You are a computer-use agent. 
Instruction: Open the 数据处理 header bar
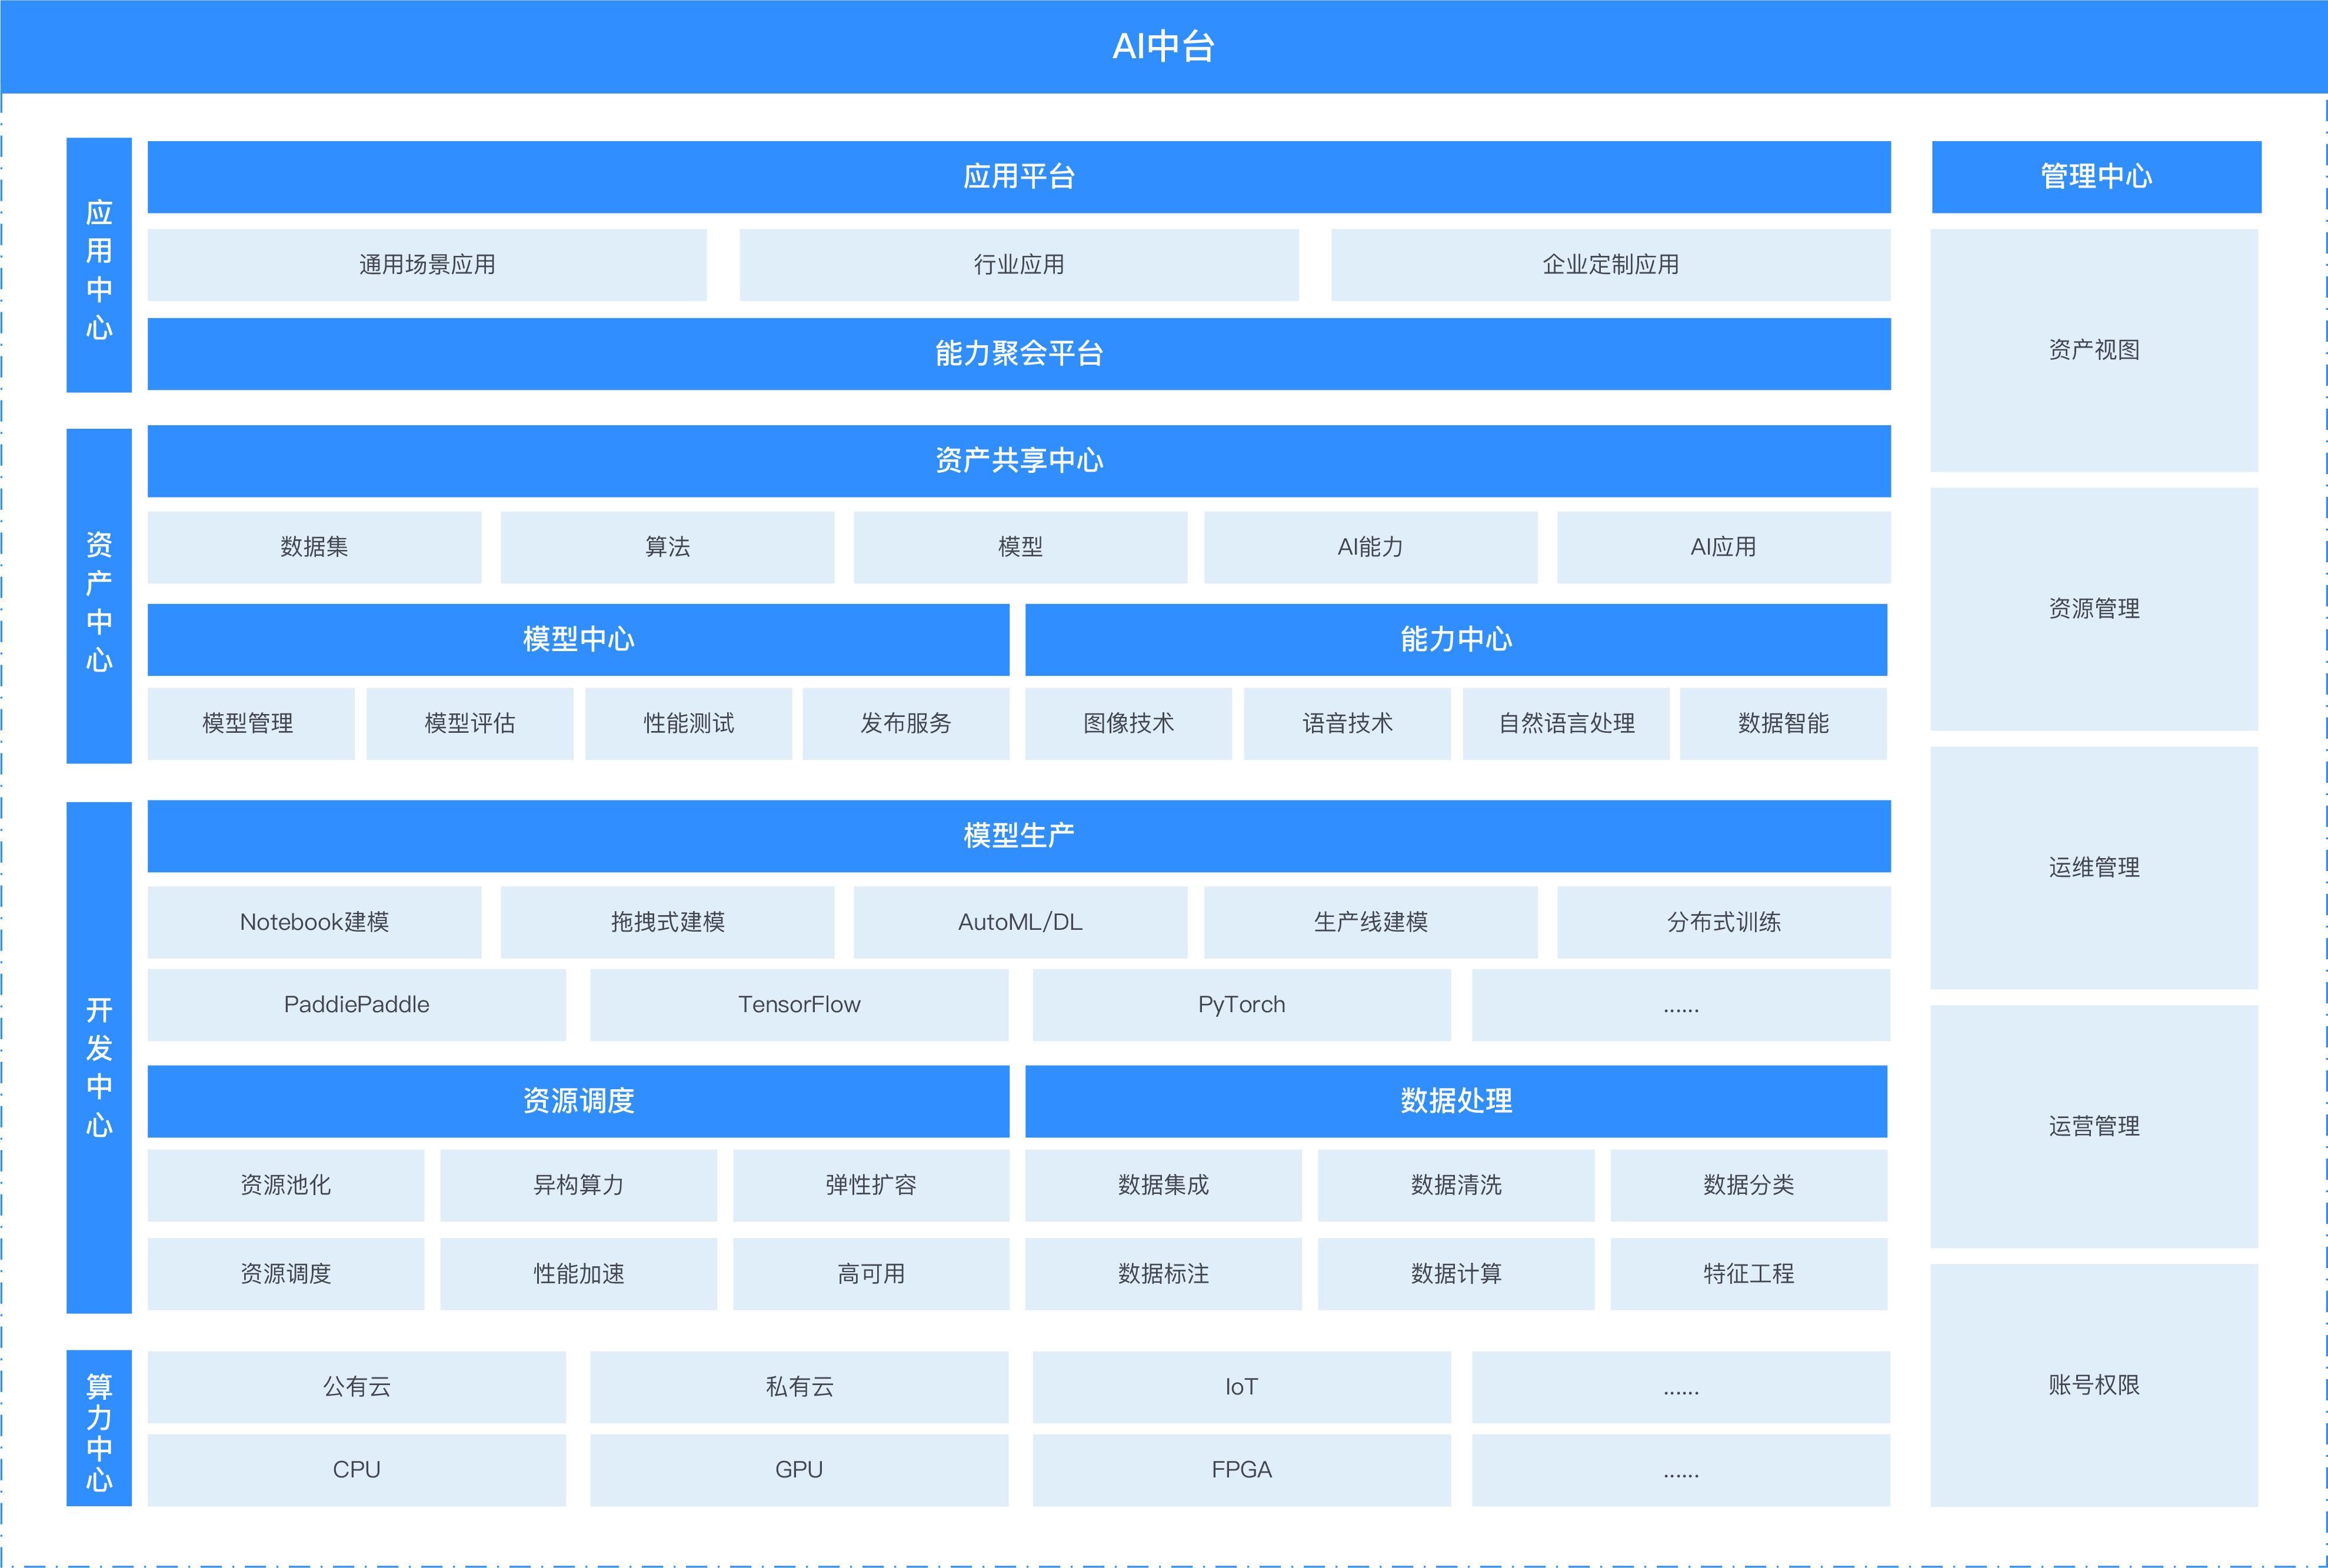1455,1101
